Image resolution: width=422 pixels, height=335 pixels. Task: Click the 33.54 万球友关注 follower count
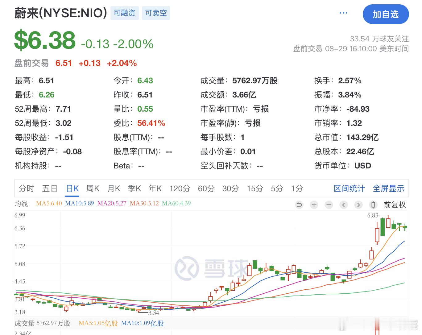tap(379, 39)
